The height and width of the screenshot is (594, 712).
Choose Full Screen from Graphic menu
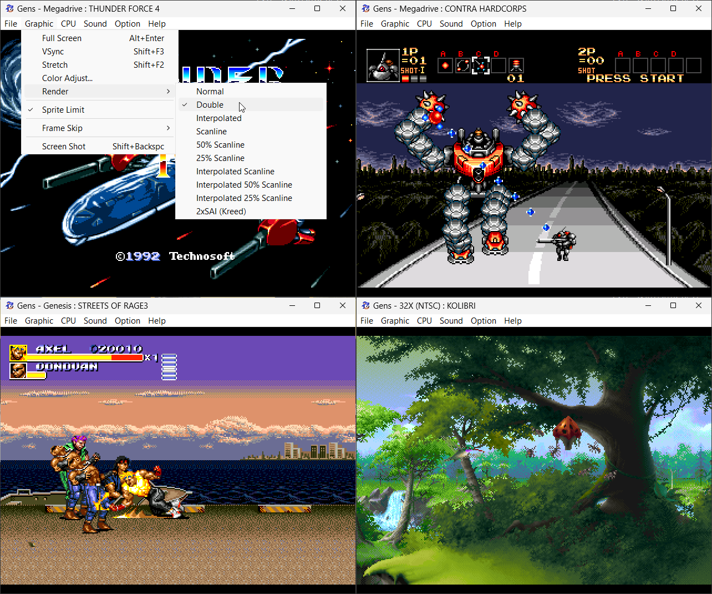tap(100, 38)
